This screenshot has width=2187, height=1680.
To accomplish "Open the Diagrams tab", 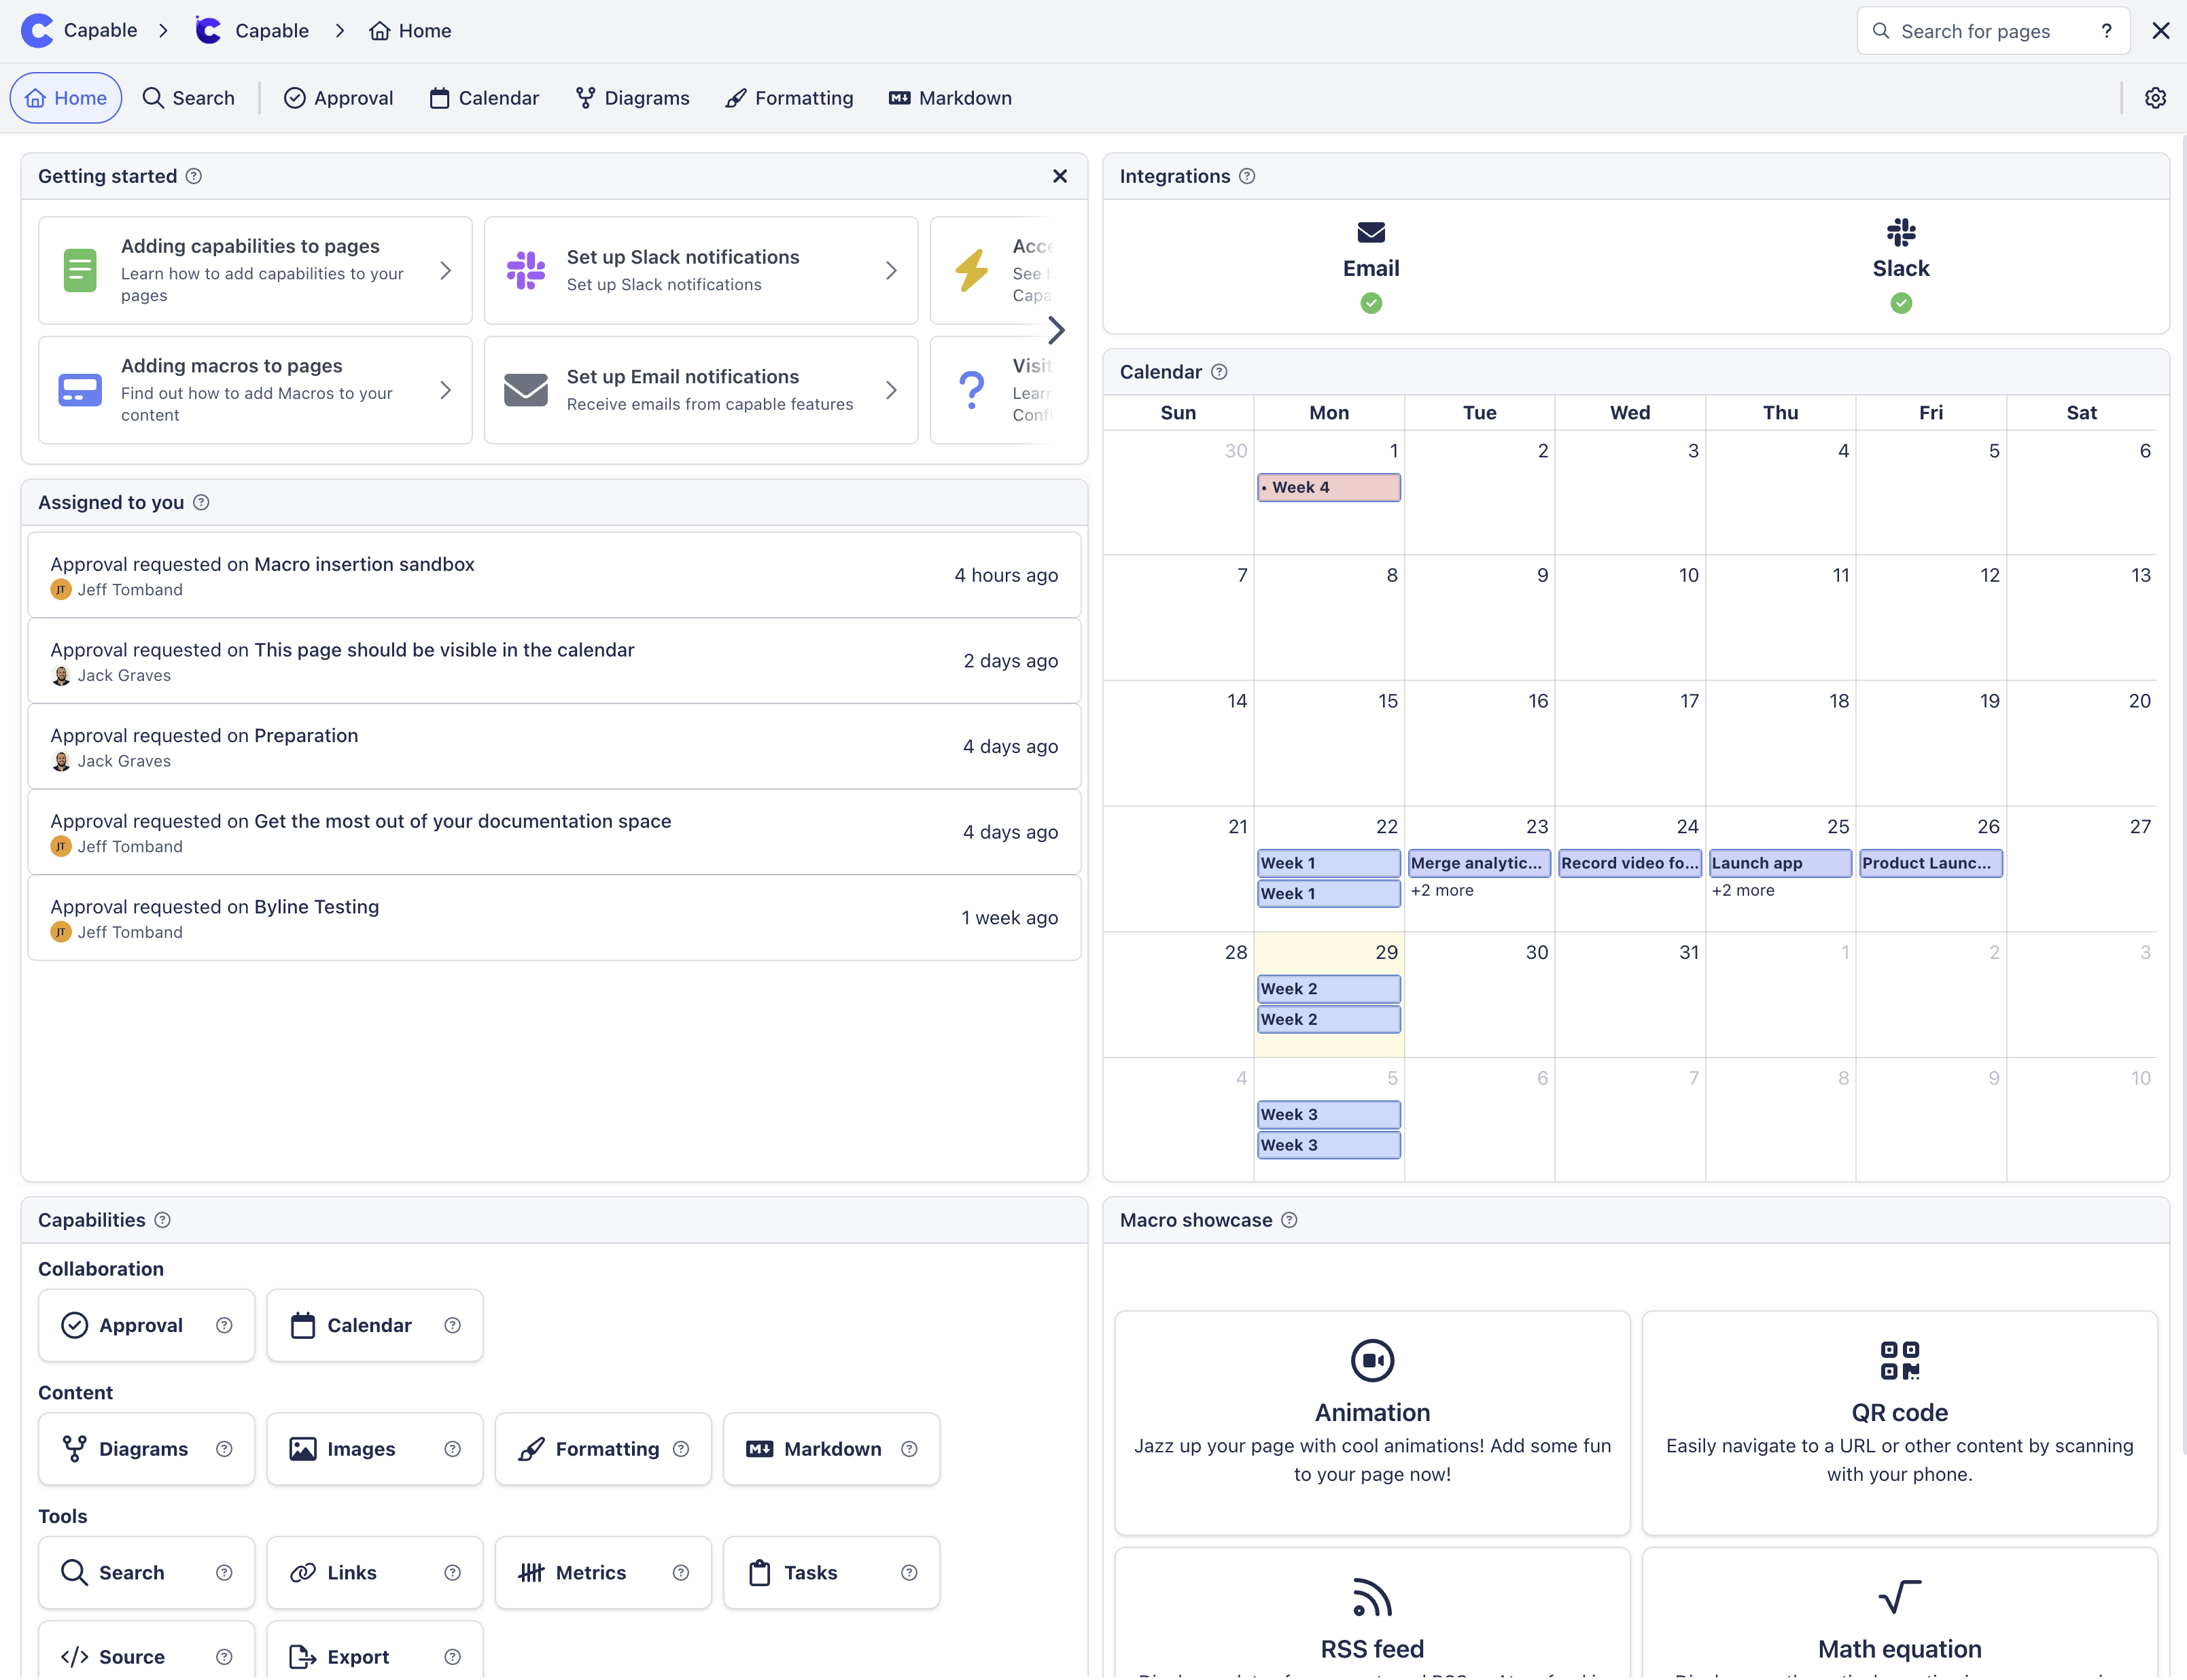I will pyautogui.click(x=632, y=98).
